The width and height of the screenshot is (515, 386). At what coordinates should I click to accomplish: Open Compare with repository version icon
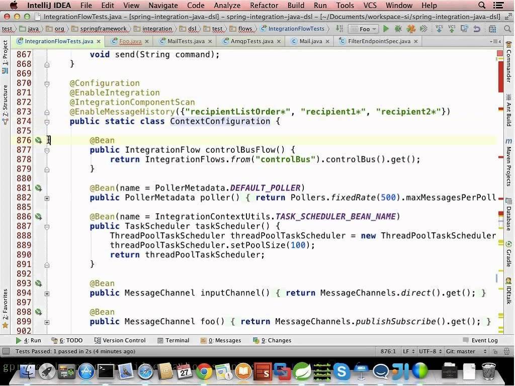point(464,29)
